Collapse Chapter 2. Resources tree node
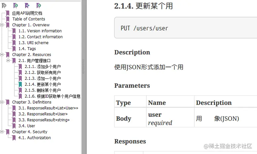Viewport: 257px width, 154px height. (x=2, y=54)
